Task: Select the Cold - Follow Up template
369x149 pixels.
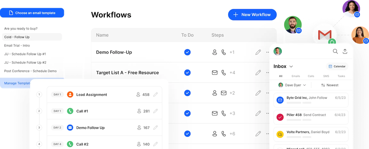Action: click(17, 37)
